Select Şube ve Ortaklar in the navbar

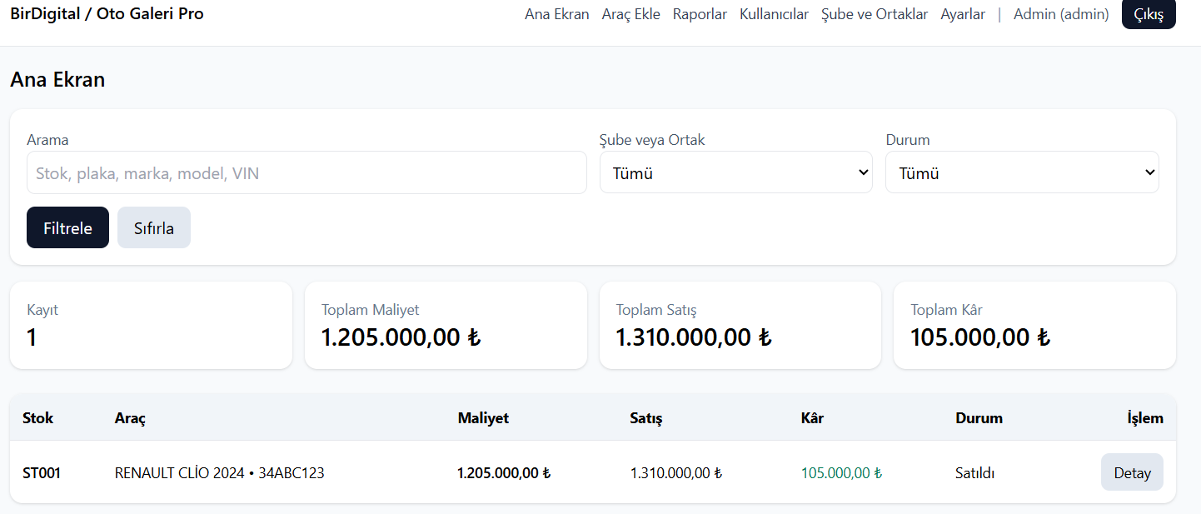pyautogui.click(x=874, y=14)
